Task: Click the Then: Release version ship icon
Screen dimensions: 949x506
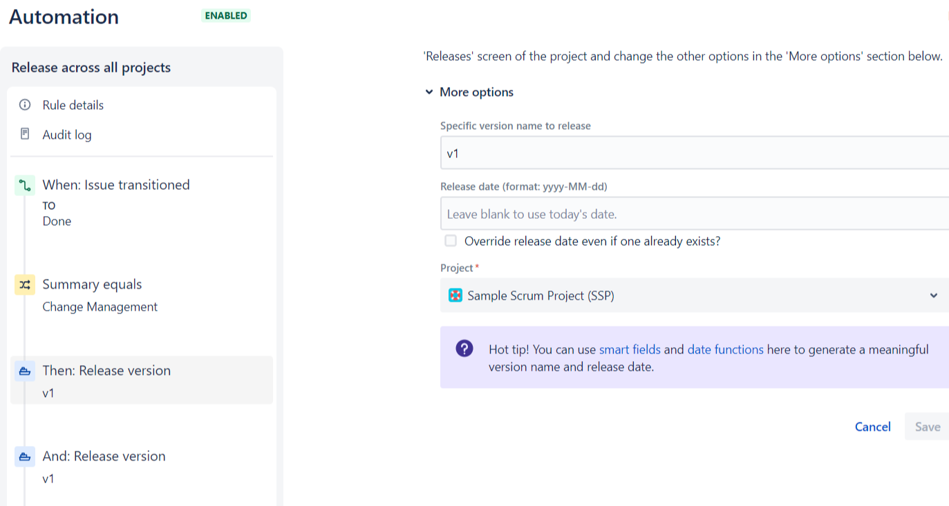Action: click(x=24, y=371)
